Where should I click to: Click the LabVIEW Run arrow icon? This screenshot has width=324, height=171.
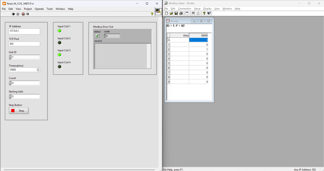(13, 14)
